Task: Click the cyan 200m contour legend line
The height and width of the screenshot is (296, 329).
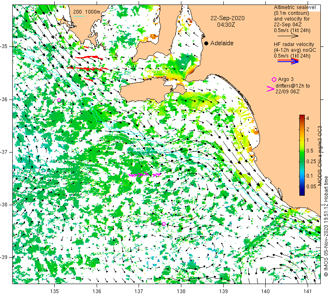Action: click(79, 16)
